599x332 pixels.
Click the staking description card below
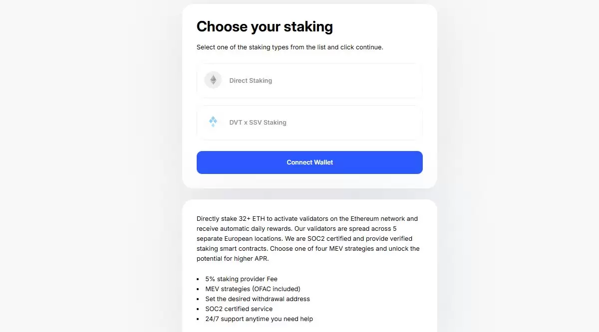click(309, 264)
